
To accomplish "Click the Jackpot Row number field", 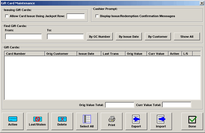I will pos(76,16).
